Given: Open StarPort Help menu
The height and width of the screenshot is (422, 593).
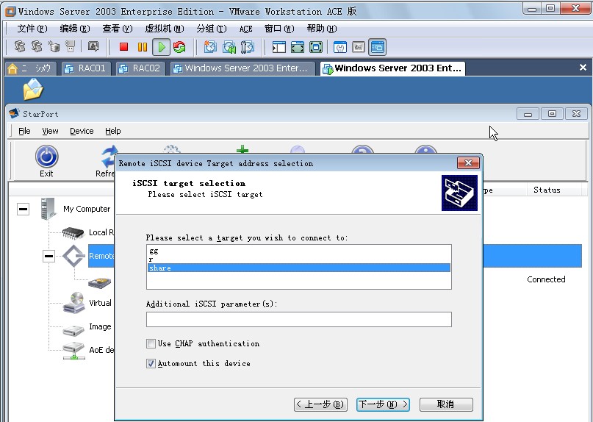Looking at the screenshot, I should (112, 131).
